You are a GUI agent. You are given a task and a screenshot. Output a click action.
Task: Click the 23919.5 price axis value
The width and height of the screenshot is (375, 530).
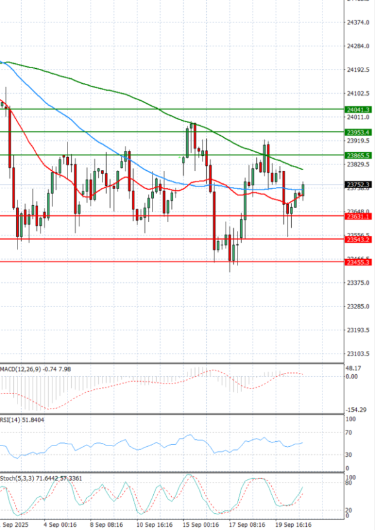[358, 141]
